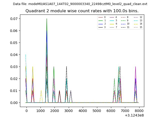Click the x-axis offset label +3.1243e8
The image size is (160, 120).
pyautogui.click(x=134, y=115)
